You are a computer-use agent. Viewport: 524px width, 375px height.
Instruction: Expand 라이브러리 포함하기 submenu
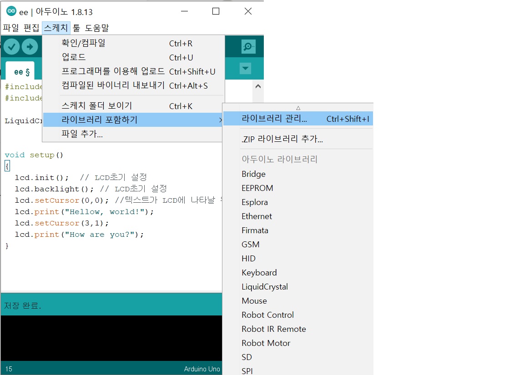(133, 120)
